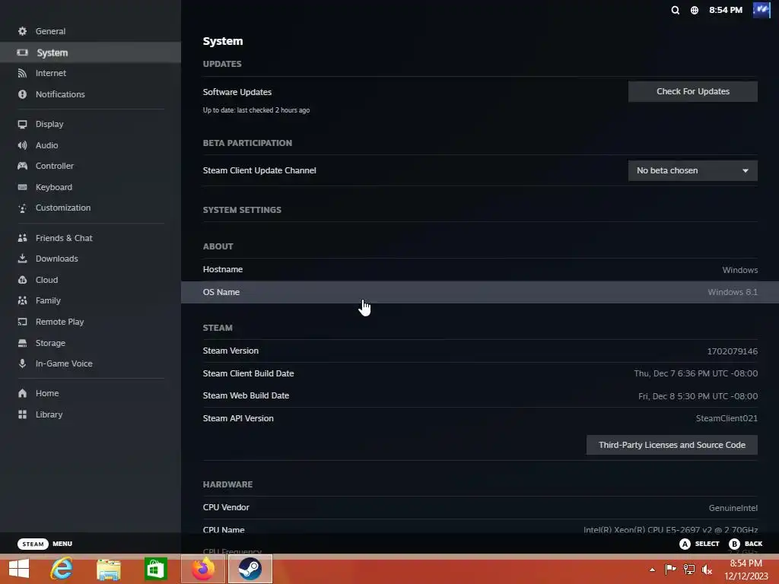Click the Downloads arrow icon
Image resolution: width=779 pixels, height=584 pixels.
(22, 259)
